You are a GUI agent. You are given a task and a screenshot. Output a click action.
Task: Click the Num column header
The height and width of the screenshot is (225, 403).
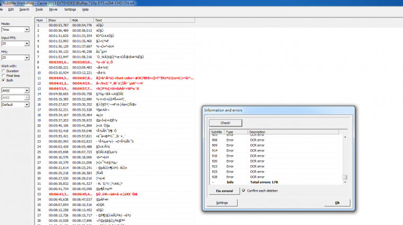(x=41, y=20)
